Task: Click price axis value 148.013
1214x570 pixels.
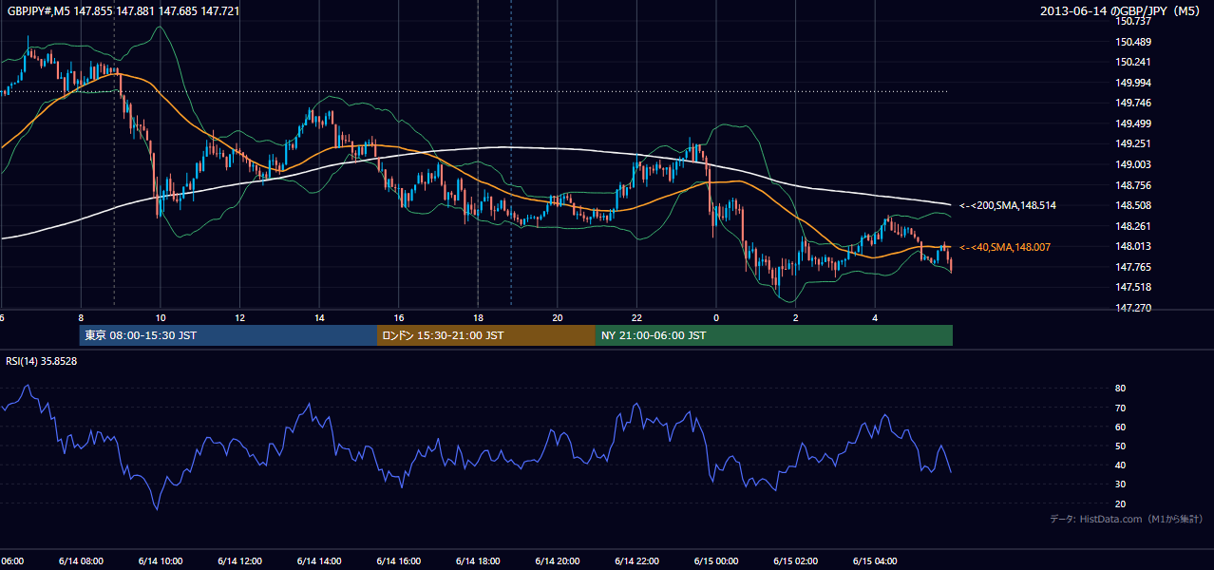Action: pos(1133,246)
